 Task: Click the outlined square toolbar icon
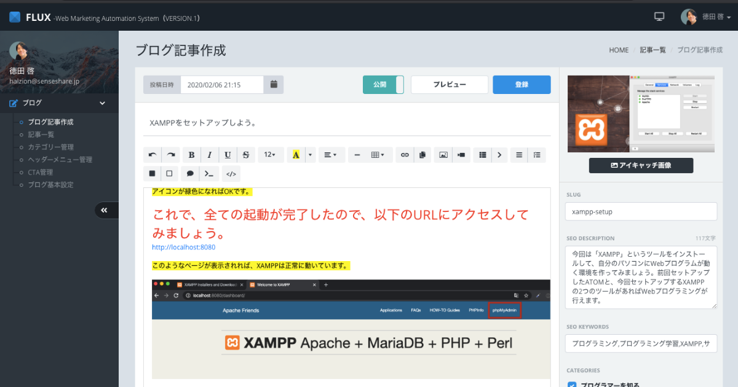pyautogui.click(x=169, y=173)
